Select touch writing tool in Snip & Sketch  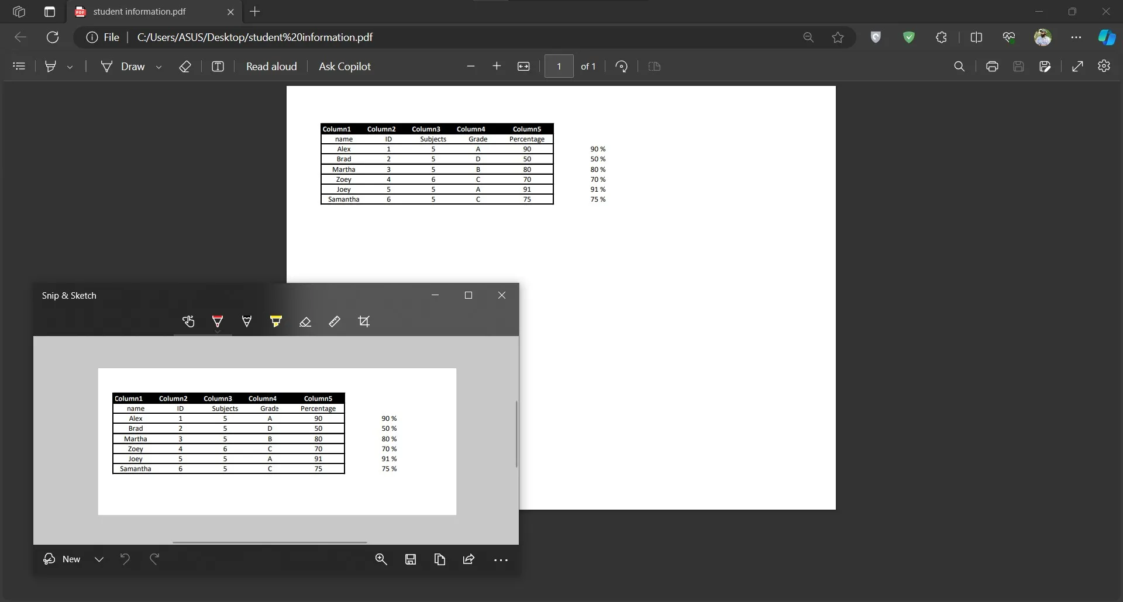188,321
